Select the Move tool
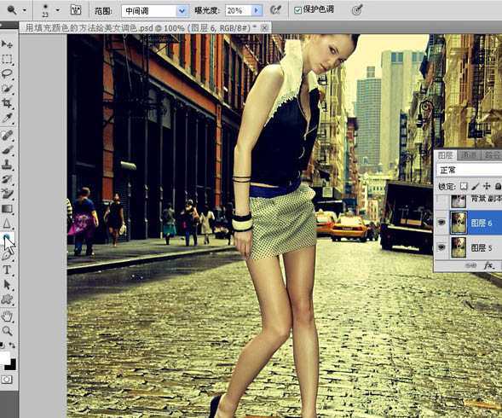Screen dimensions: 502x418 7,44
